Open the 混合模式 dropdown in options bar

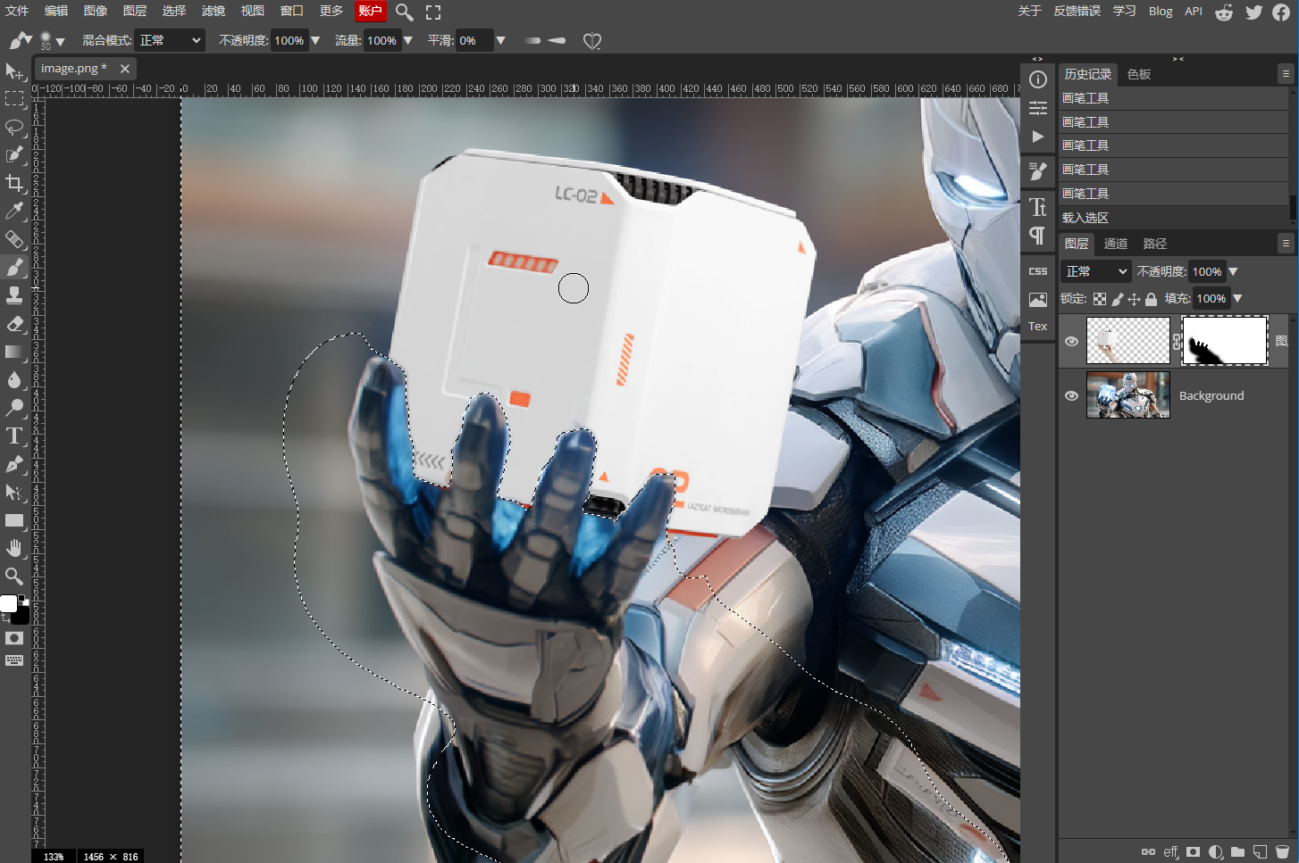click(x=170, y=40)
